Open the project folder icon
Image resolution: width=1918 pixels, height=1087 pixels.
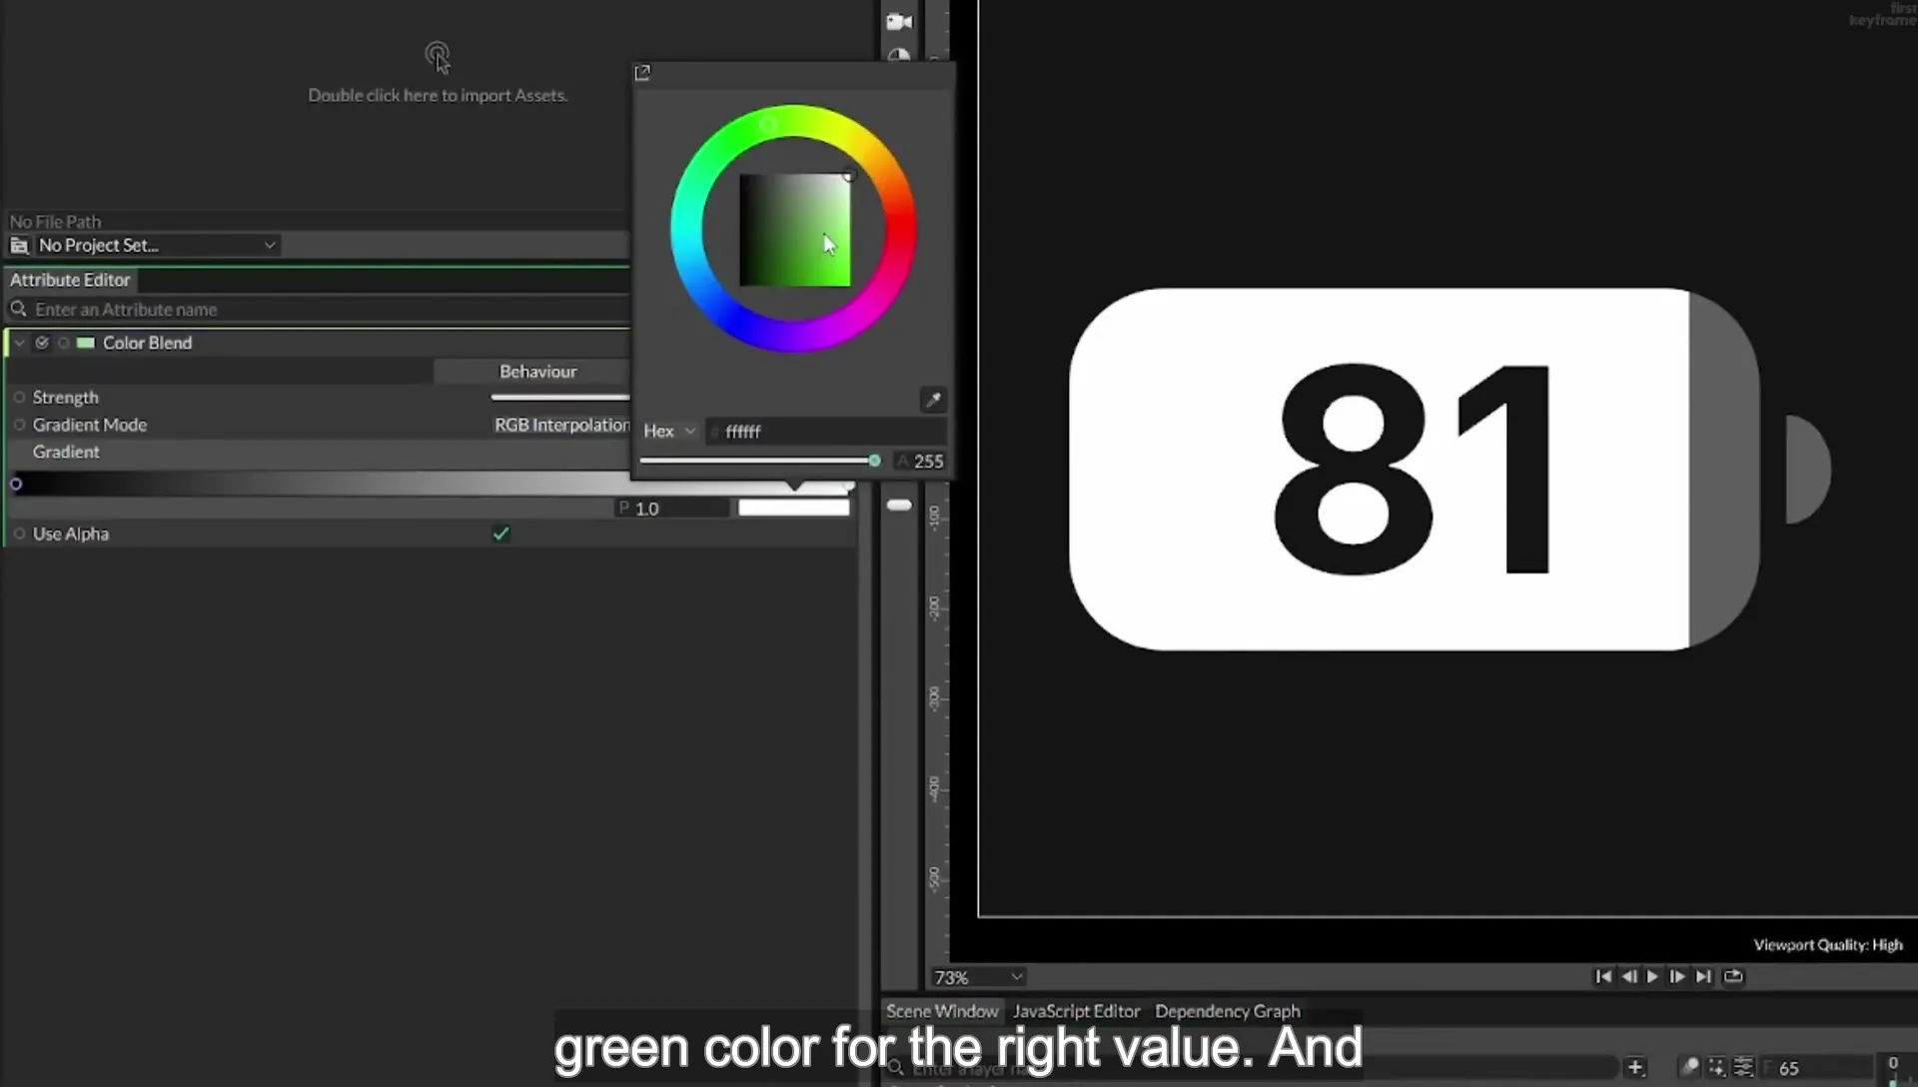pos(19,245)
